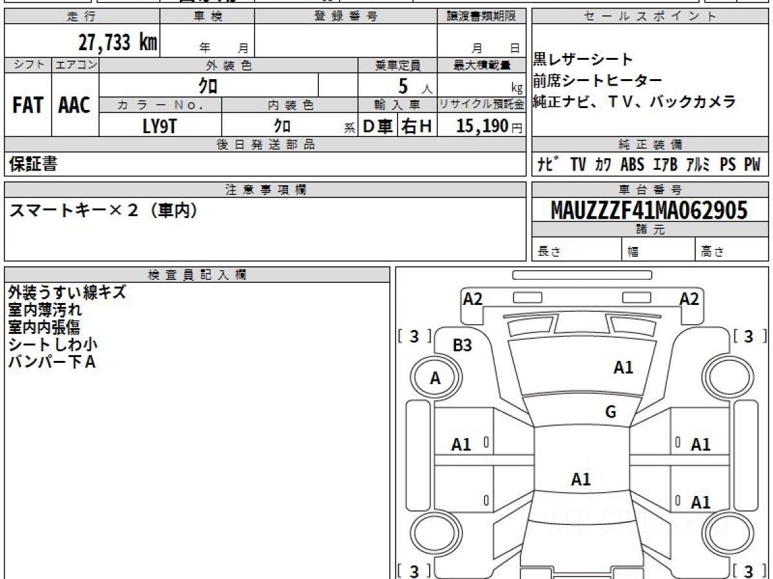Screen dimensions: 773x579
Task: Click chassis number MAUZZZF41MA062905
Action: pos(649,210)
